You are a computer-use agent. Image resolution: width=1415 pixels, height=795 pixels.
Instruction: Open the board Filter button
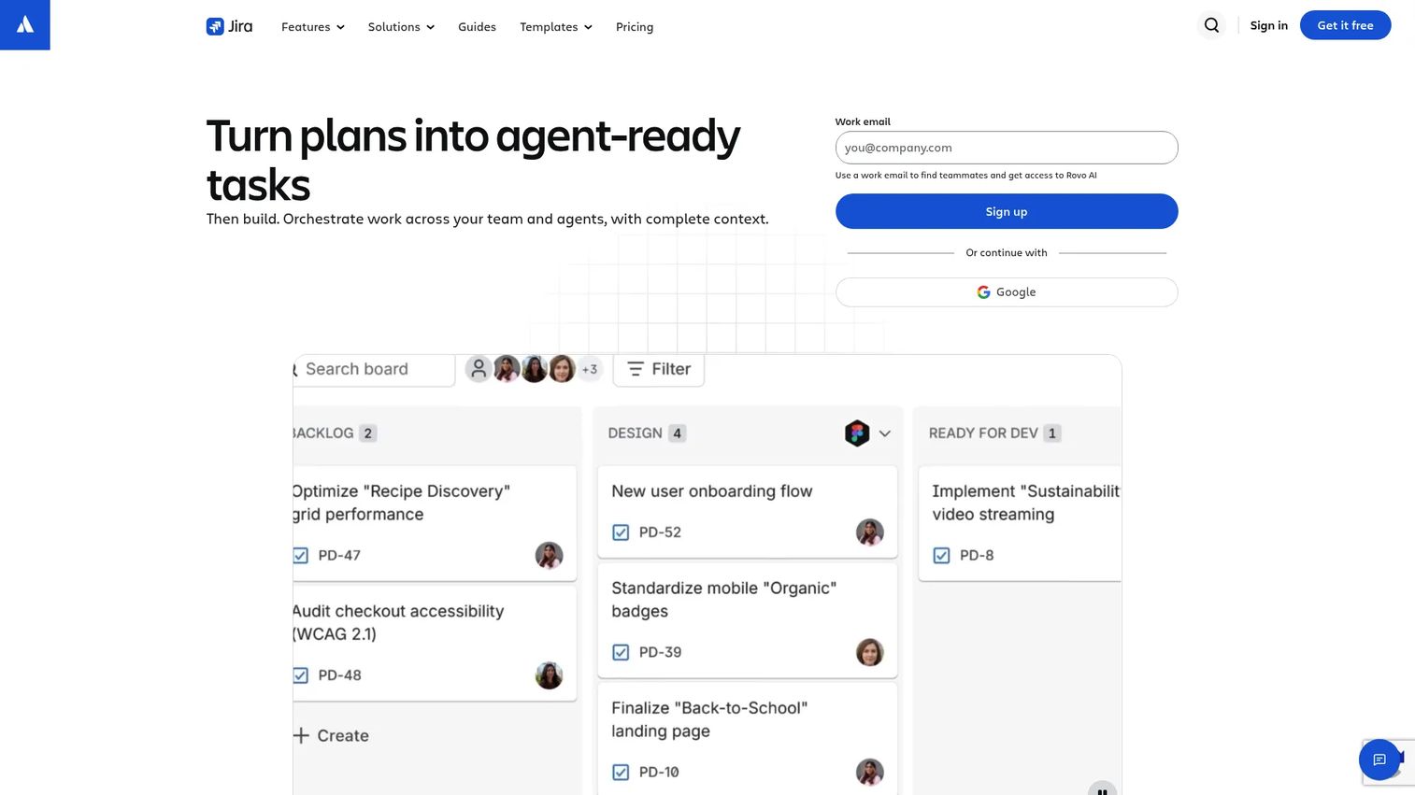click(659, 369)
